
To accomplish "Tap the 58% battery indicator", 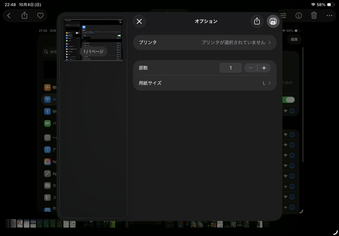I will pyautogui.click(x=325, y=5).
